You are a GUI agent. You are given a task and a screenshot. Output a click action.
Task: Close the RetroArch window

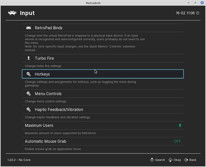(202, 3)
